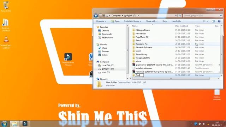The height and width of the screenshot is (127, 226).
Task: Expand the views options arrow
Action: point(208,21)
